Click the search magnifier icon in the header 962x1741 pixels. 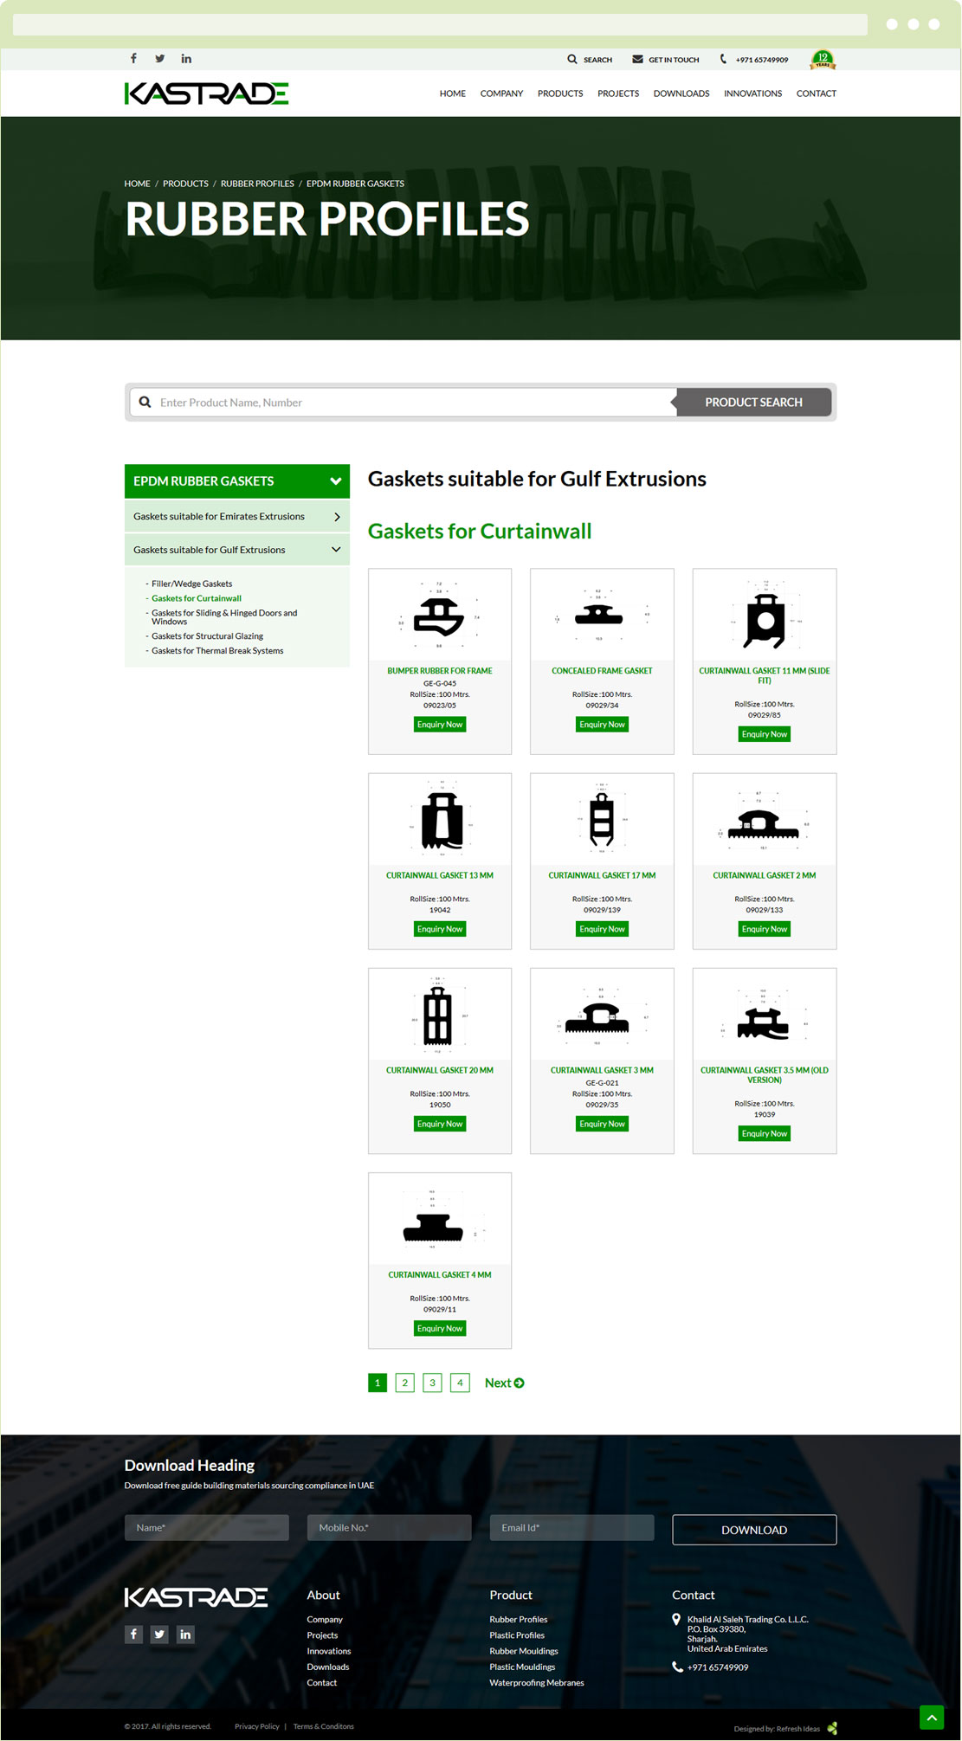click(x=572, y=60)
